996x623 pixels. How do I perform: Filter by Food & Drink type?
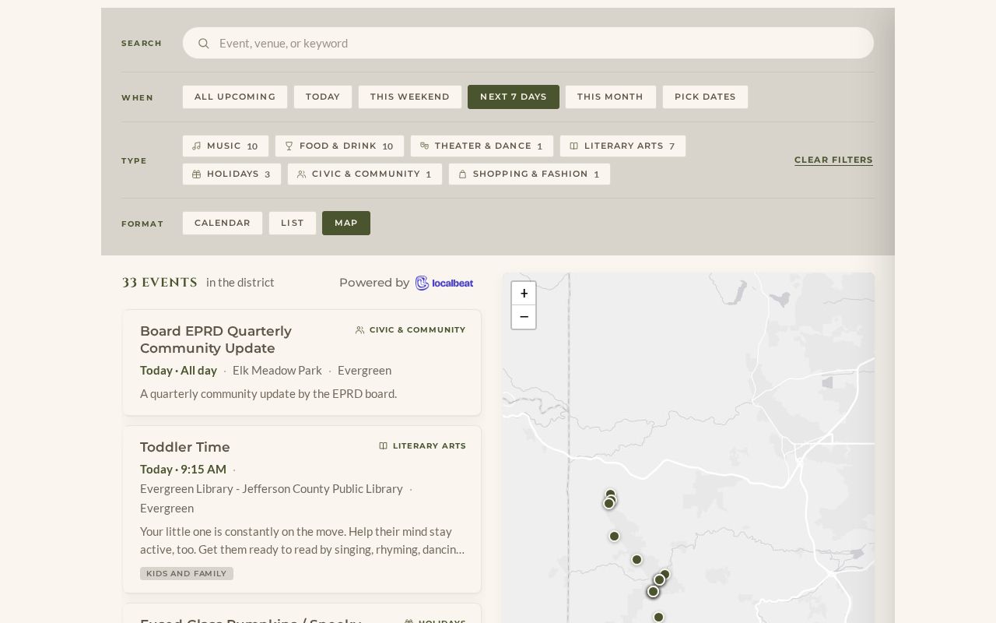point(339,146)
